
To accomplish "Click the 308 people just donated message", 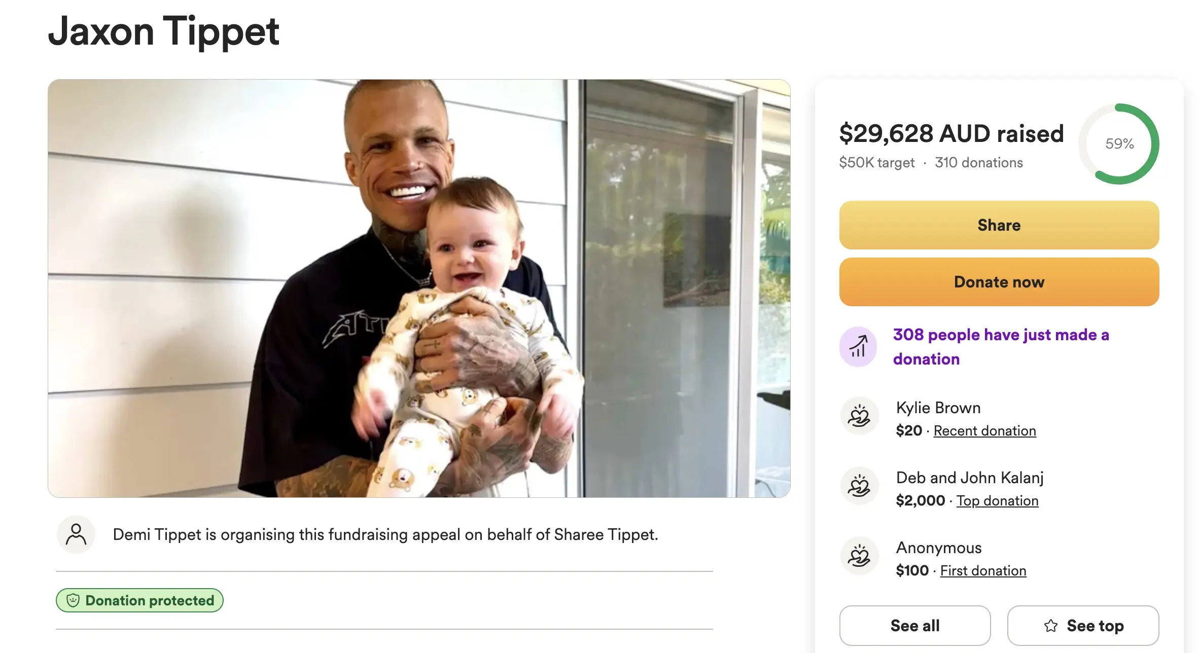I will point(1001,347).
